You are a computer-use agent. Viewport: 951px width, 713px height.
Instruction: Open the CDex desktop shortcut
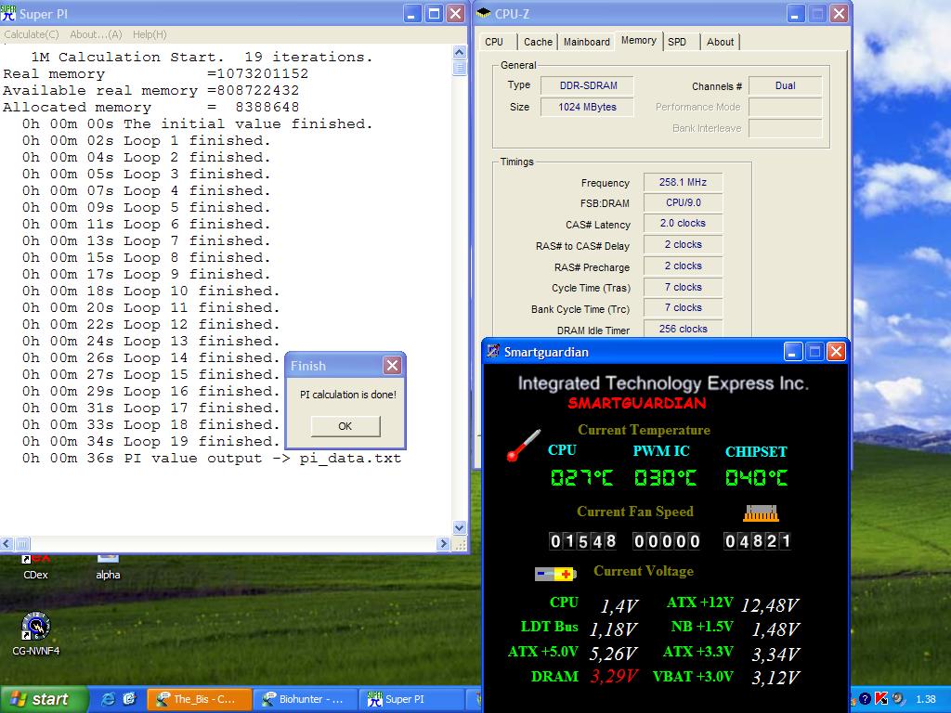pyautogui.click(x=35, y=567)
